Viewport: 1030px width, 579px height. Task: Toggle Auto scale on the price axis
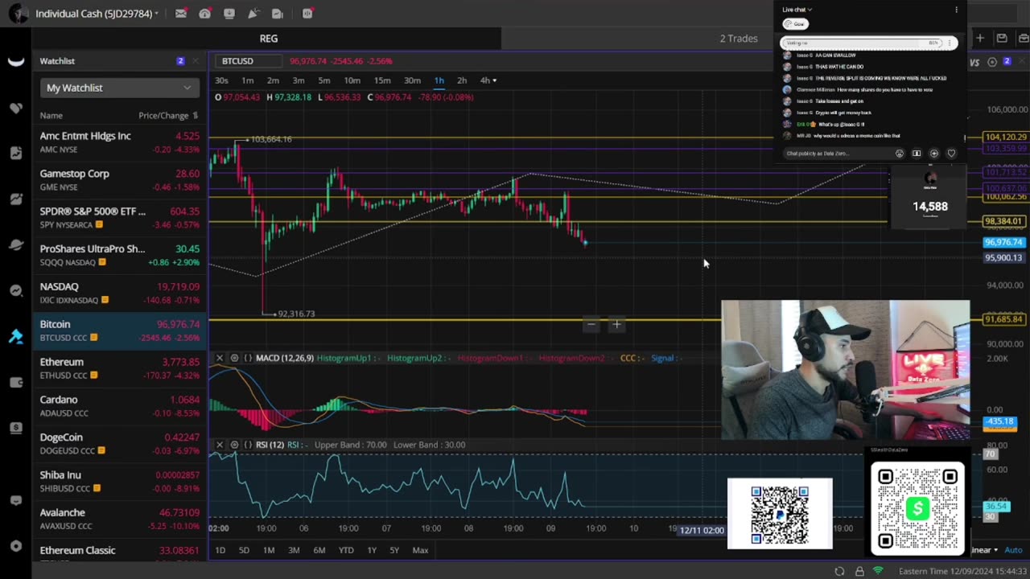[1012, 550]
